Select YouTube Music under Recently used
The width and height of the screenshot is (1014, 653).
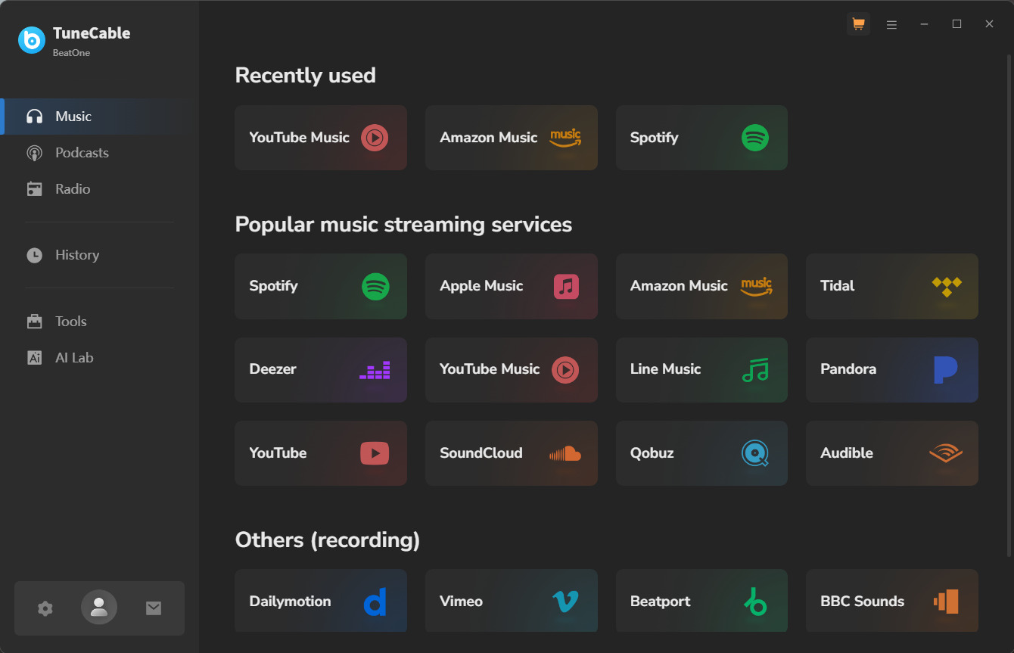321,138
